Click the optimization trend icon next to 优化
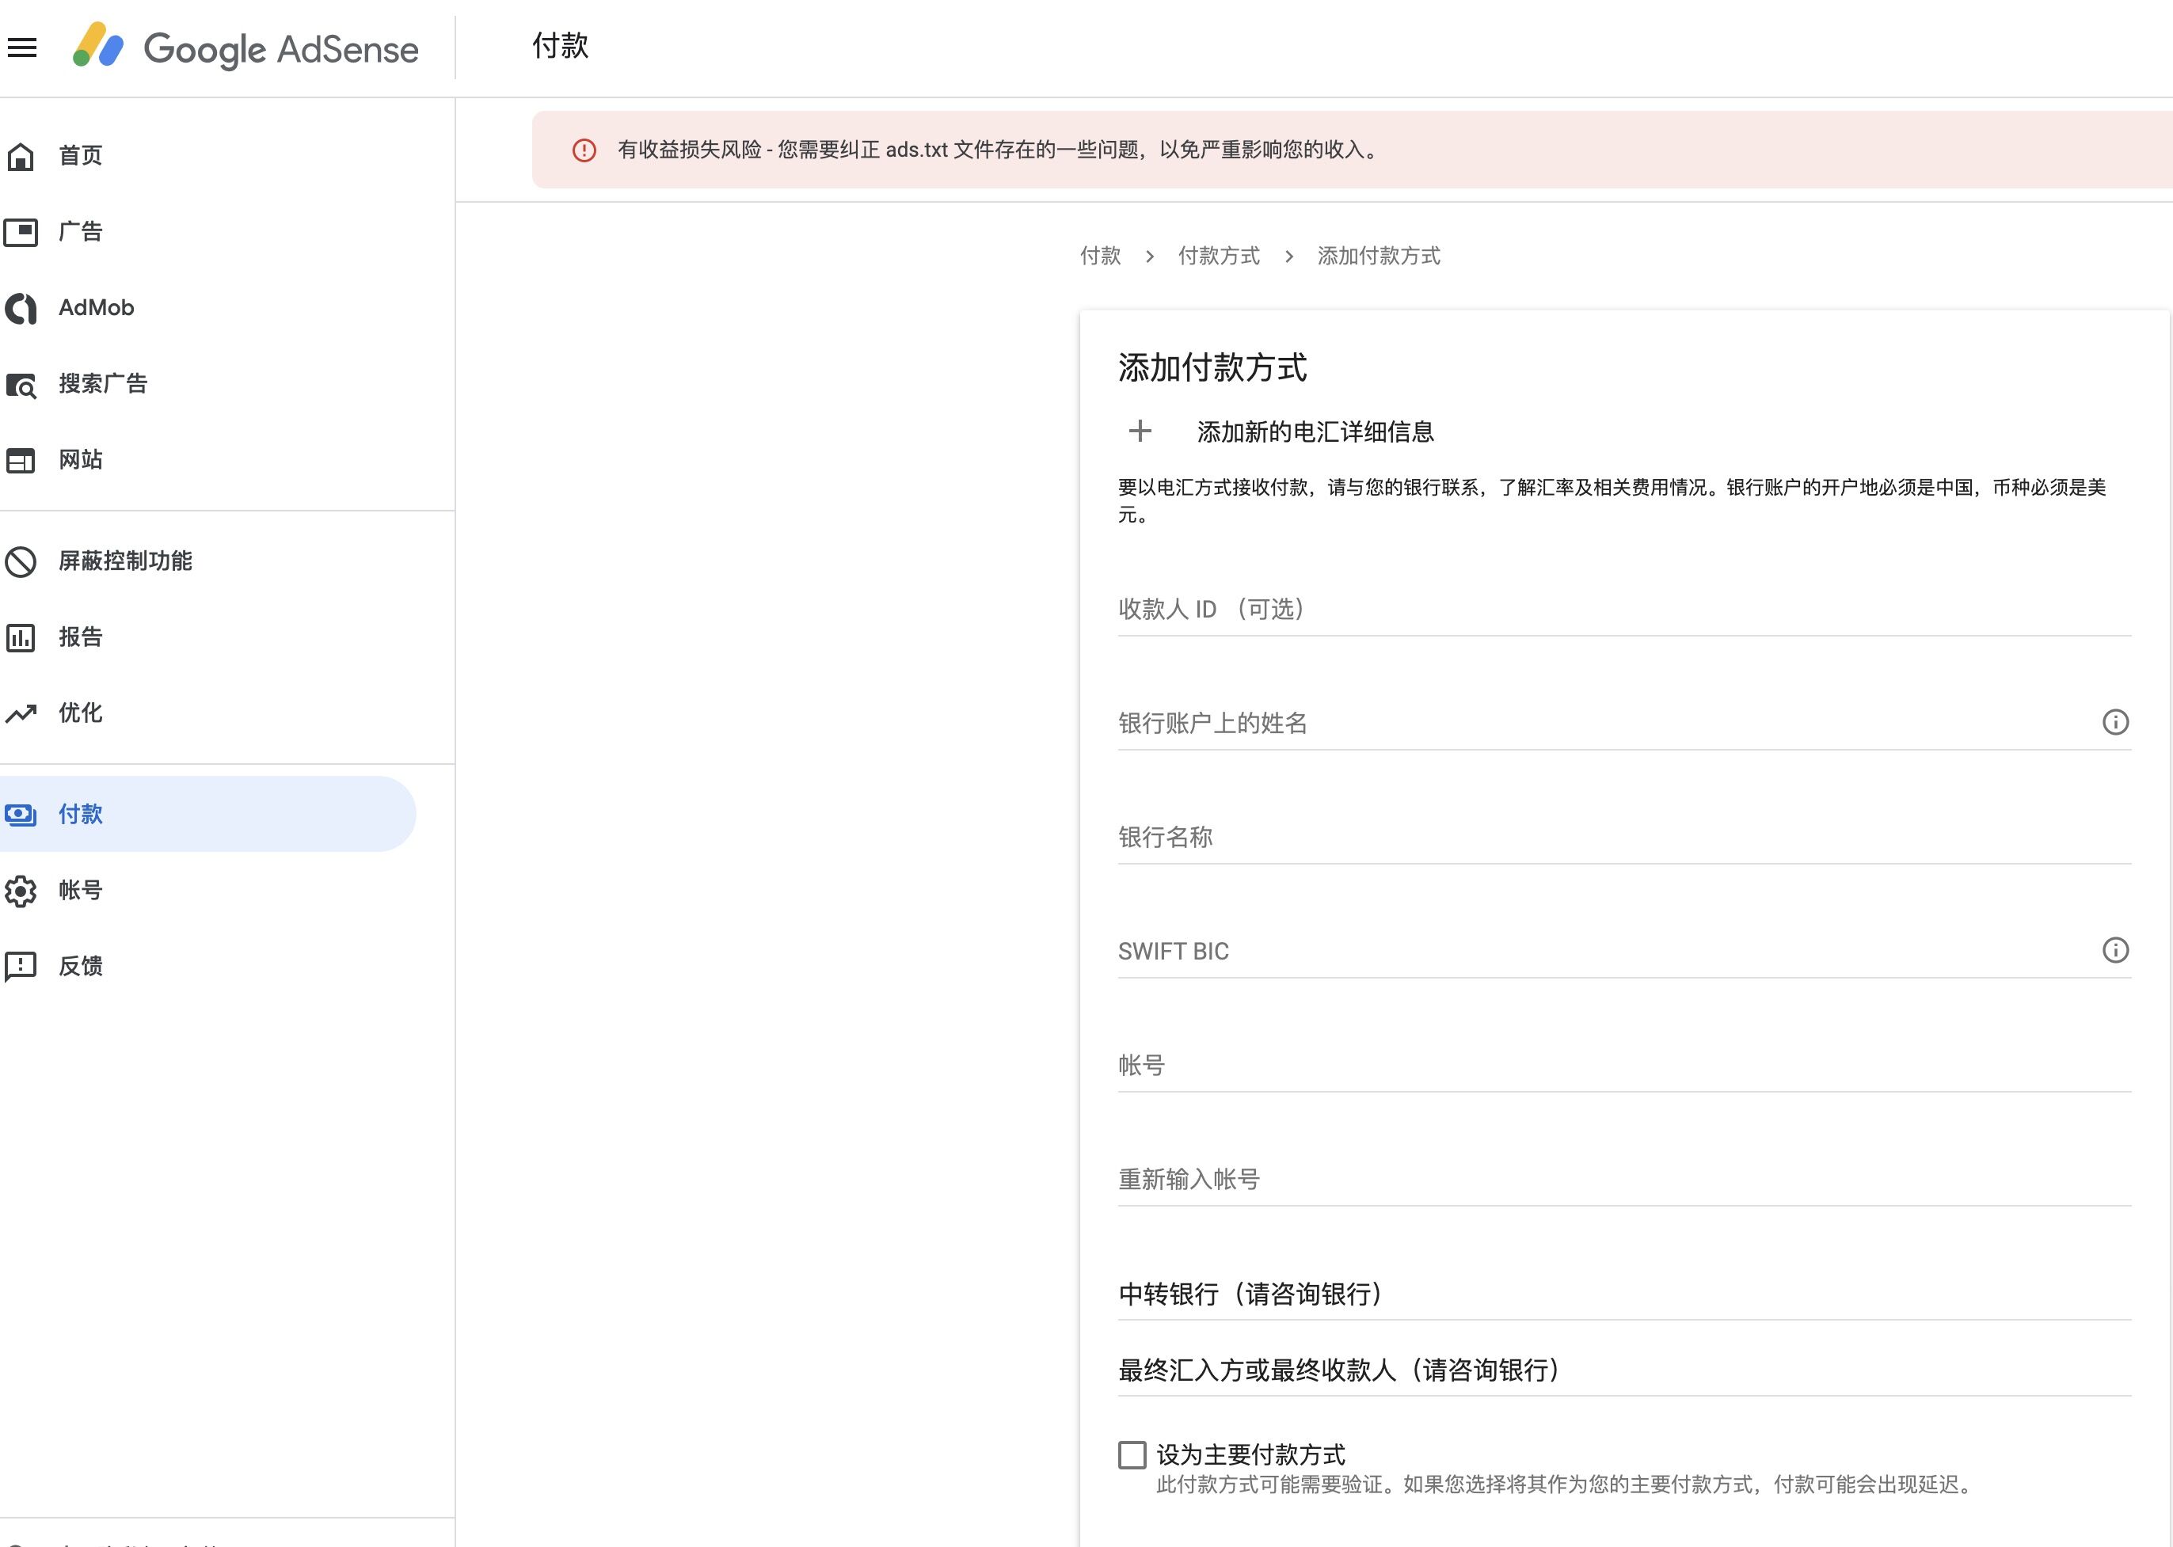 click(21, 713)
